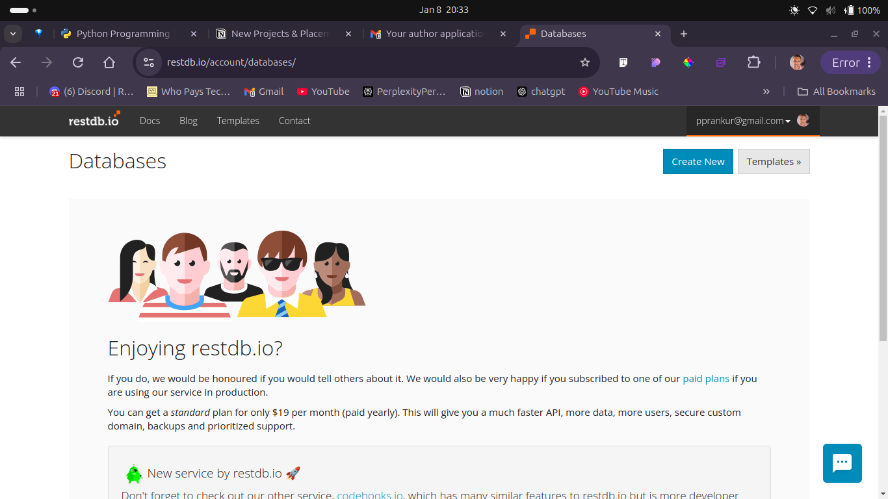This screenshot has width=888, height=499.
Task: Open the clock showing Jan 8 20:33
Action: (x=444, y=10)
